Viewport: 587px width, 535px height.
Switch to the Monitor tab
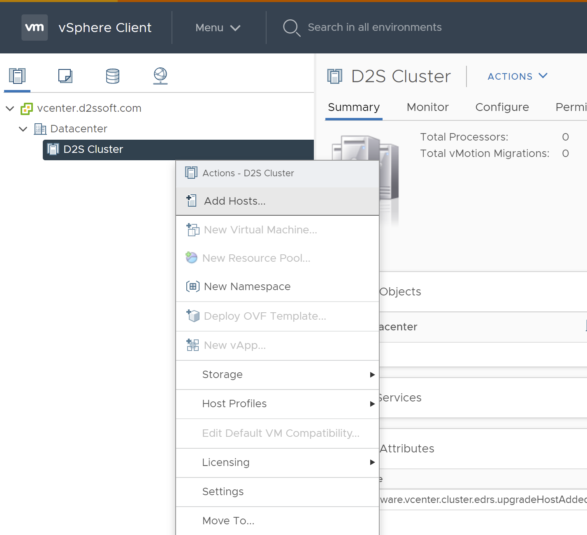427,107
